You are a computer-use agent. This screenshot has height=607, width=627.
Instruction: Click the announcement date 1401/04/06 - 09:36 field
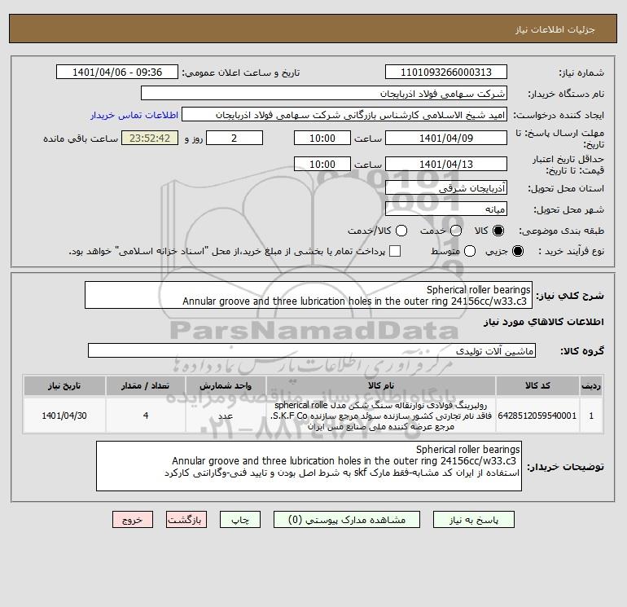click(117, 72)
